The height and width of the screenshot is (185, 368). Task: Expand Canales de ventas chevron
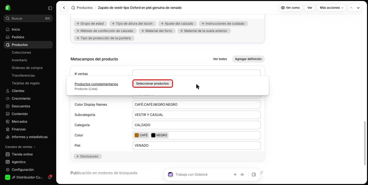coord(34,147)
